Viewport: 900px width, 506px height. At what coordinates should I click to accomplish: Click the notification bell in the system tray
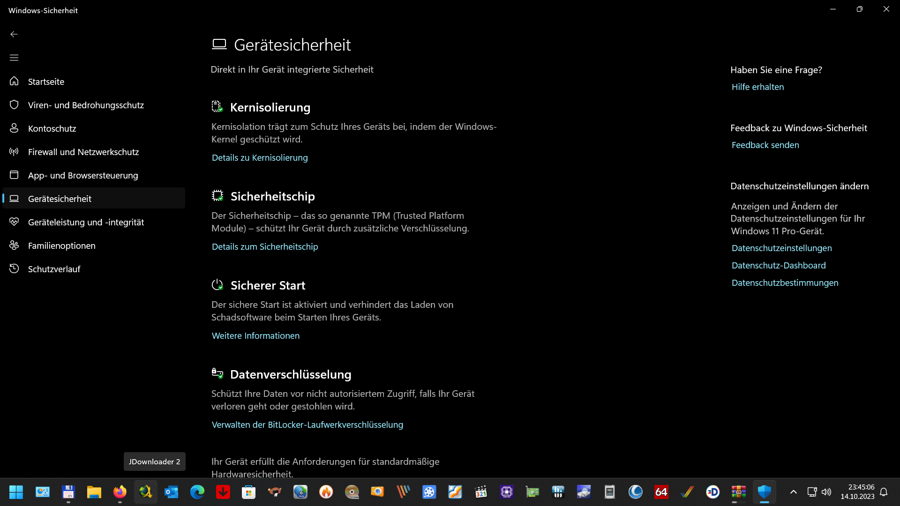(884, 492)
